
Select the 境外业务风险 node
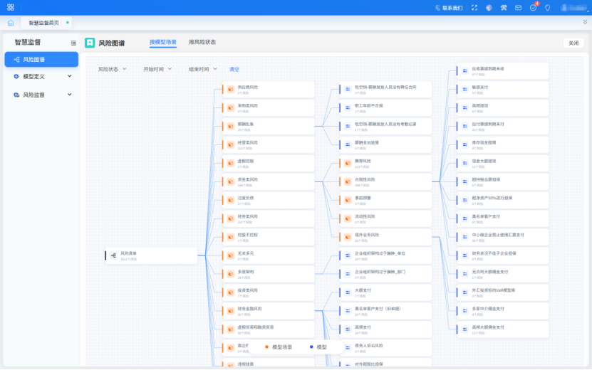click(385, 237)
